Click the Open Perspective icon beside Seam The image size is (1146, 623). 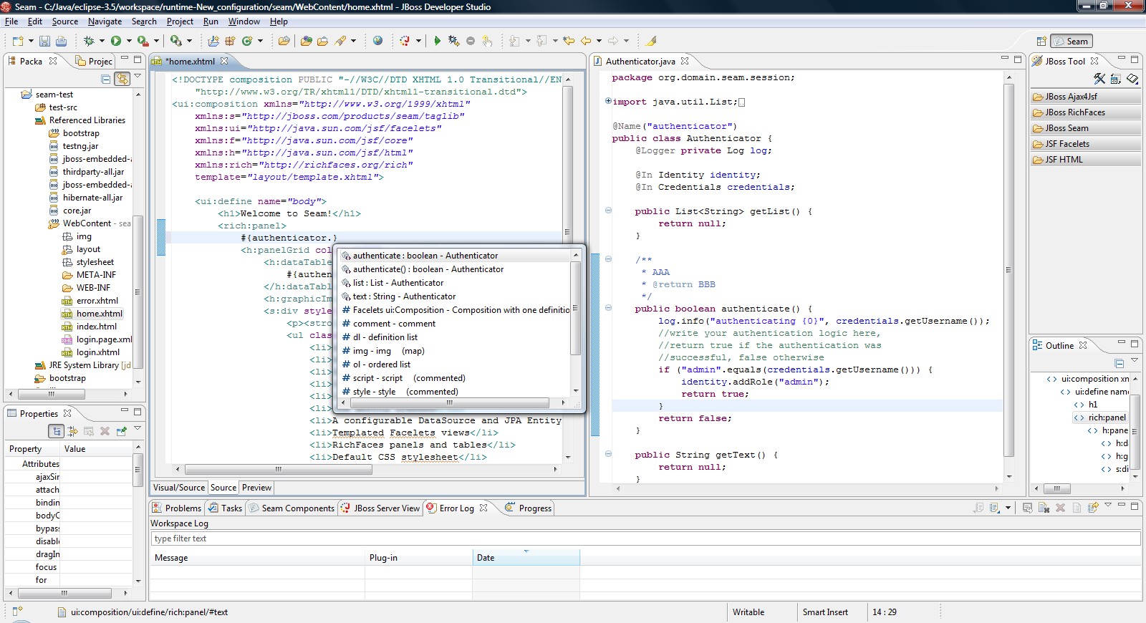[x=1041, y=42]
